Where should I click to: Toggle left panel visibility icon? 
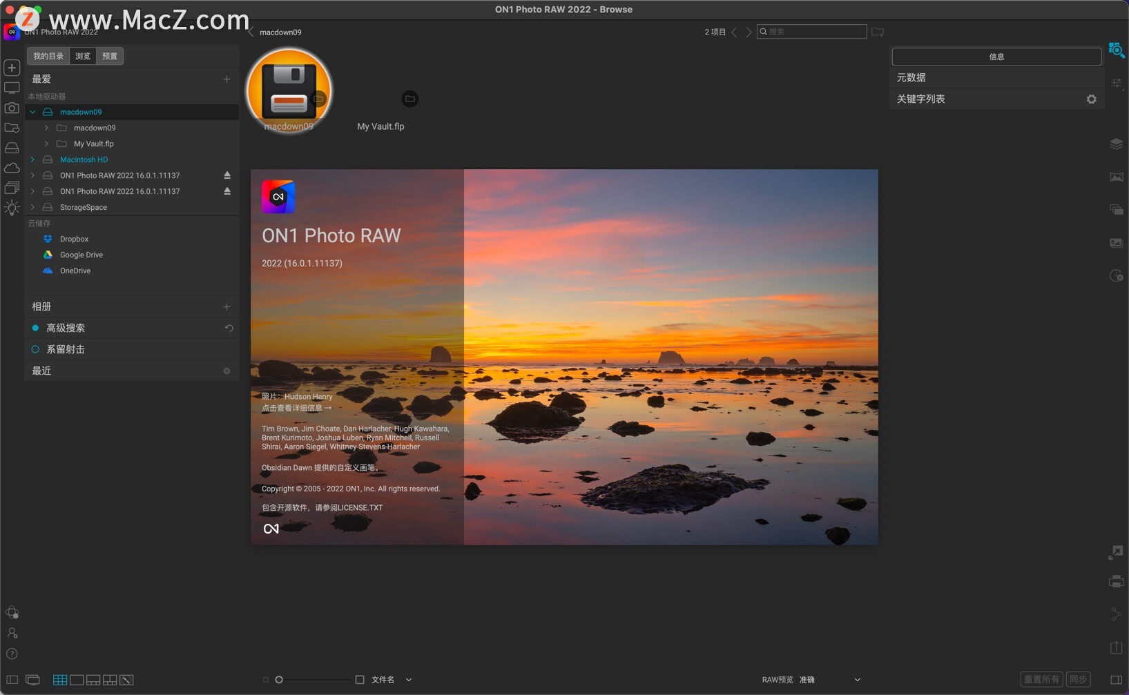[x=12, y=680]
